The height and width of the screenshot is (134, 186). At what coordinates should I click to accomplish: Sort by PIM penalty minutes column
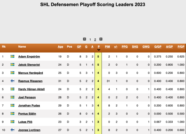tap(108, 47)
